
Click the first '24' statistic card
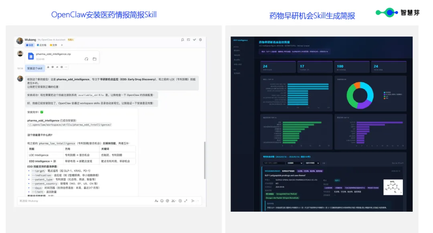click(278, 67)
